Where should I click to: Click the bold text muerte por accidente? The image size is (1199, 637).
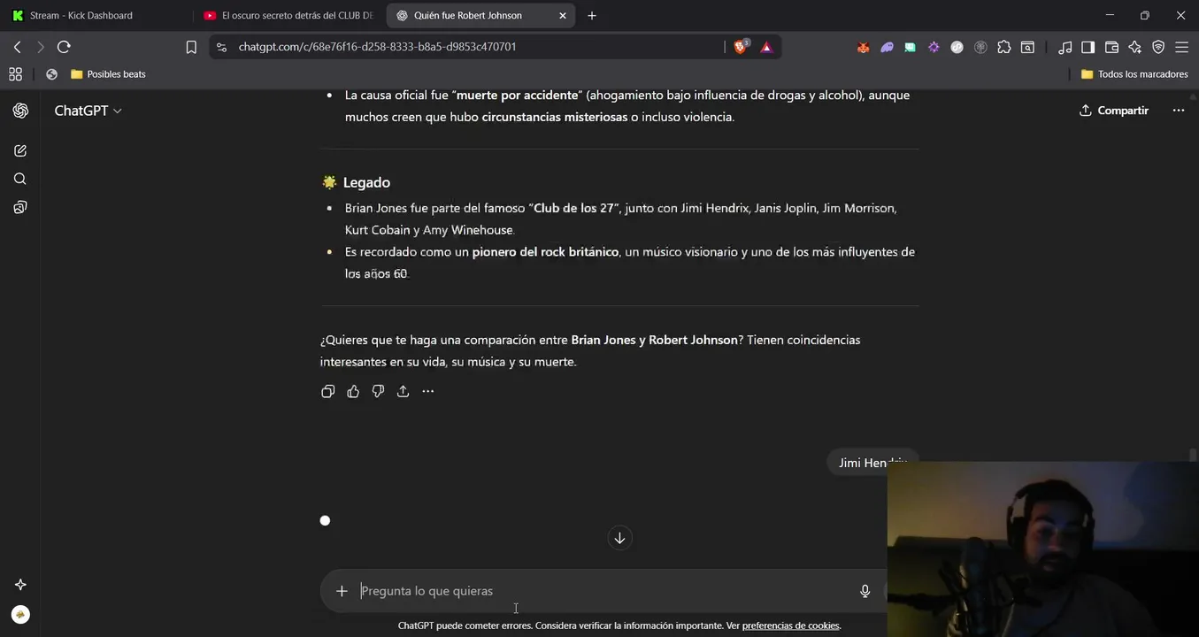point(517,96)
